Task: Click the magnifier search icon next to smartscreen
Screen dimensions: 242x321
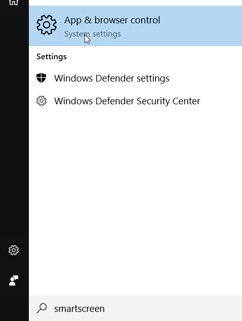Action: (x=42, y=308)
